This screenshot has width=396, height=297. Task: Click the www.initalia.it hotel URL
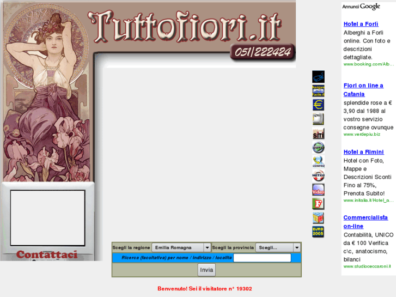[368, 201]
